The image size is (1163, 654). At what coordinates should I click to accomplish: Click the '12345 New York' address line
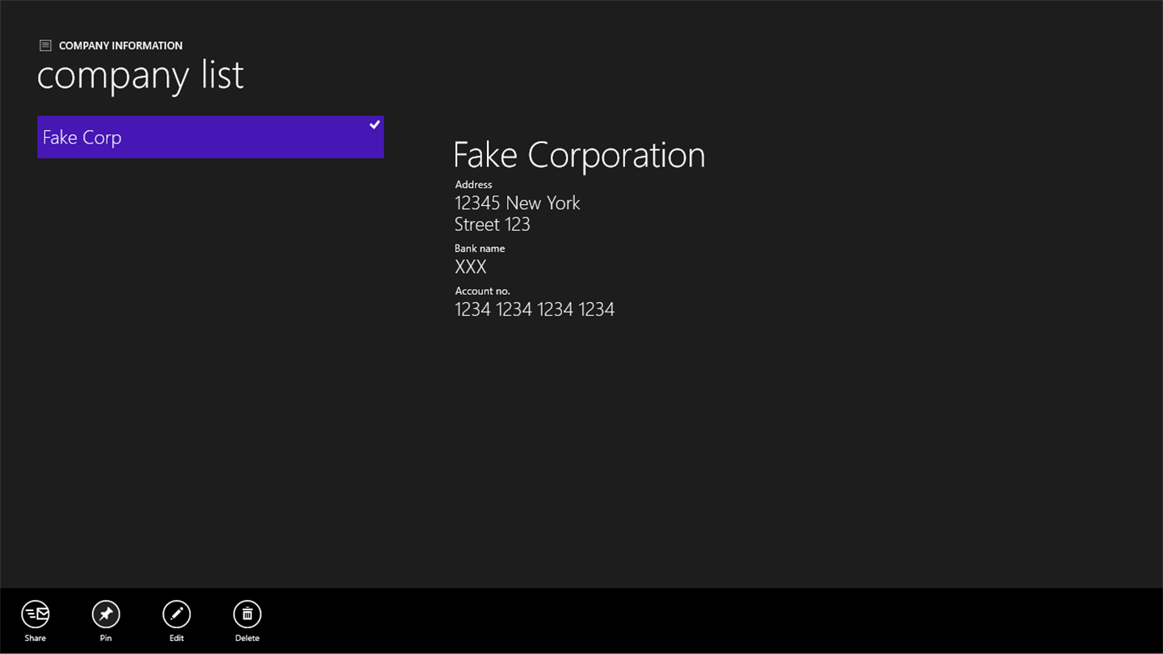pyautogui.click(x=517, y=203)
